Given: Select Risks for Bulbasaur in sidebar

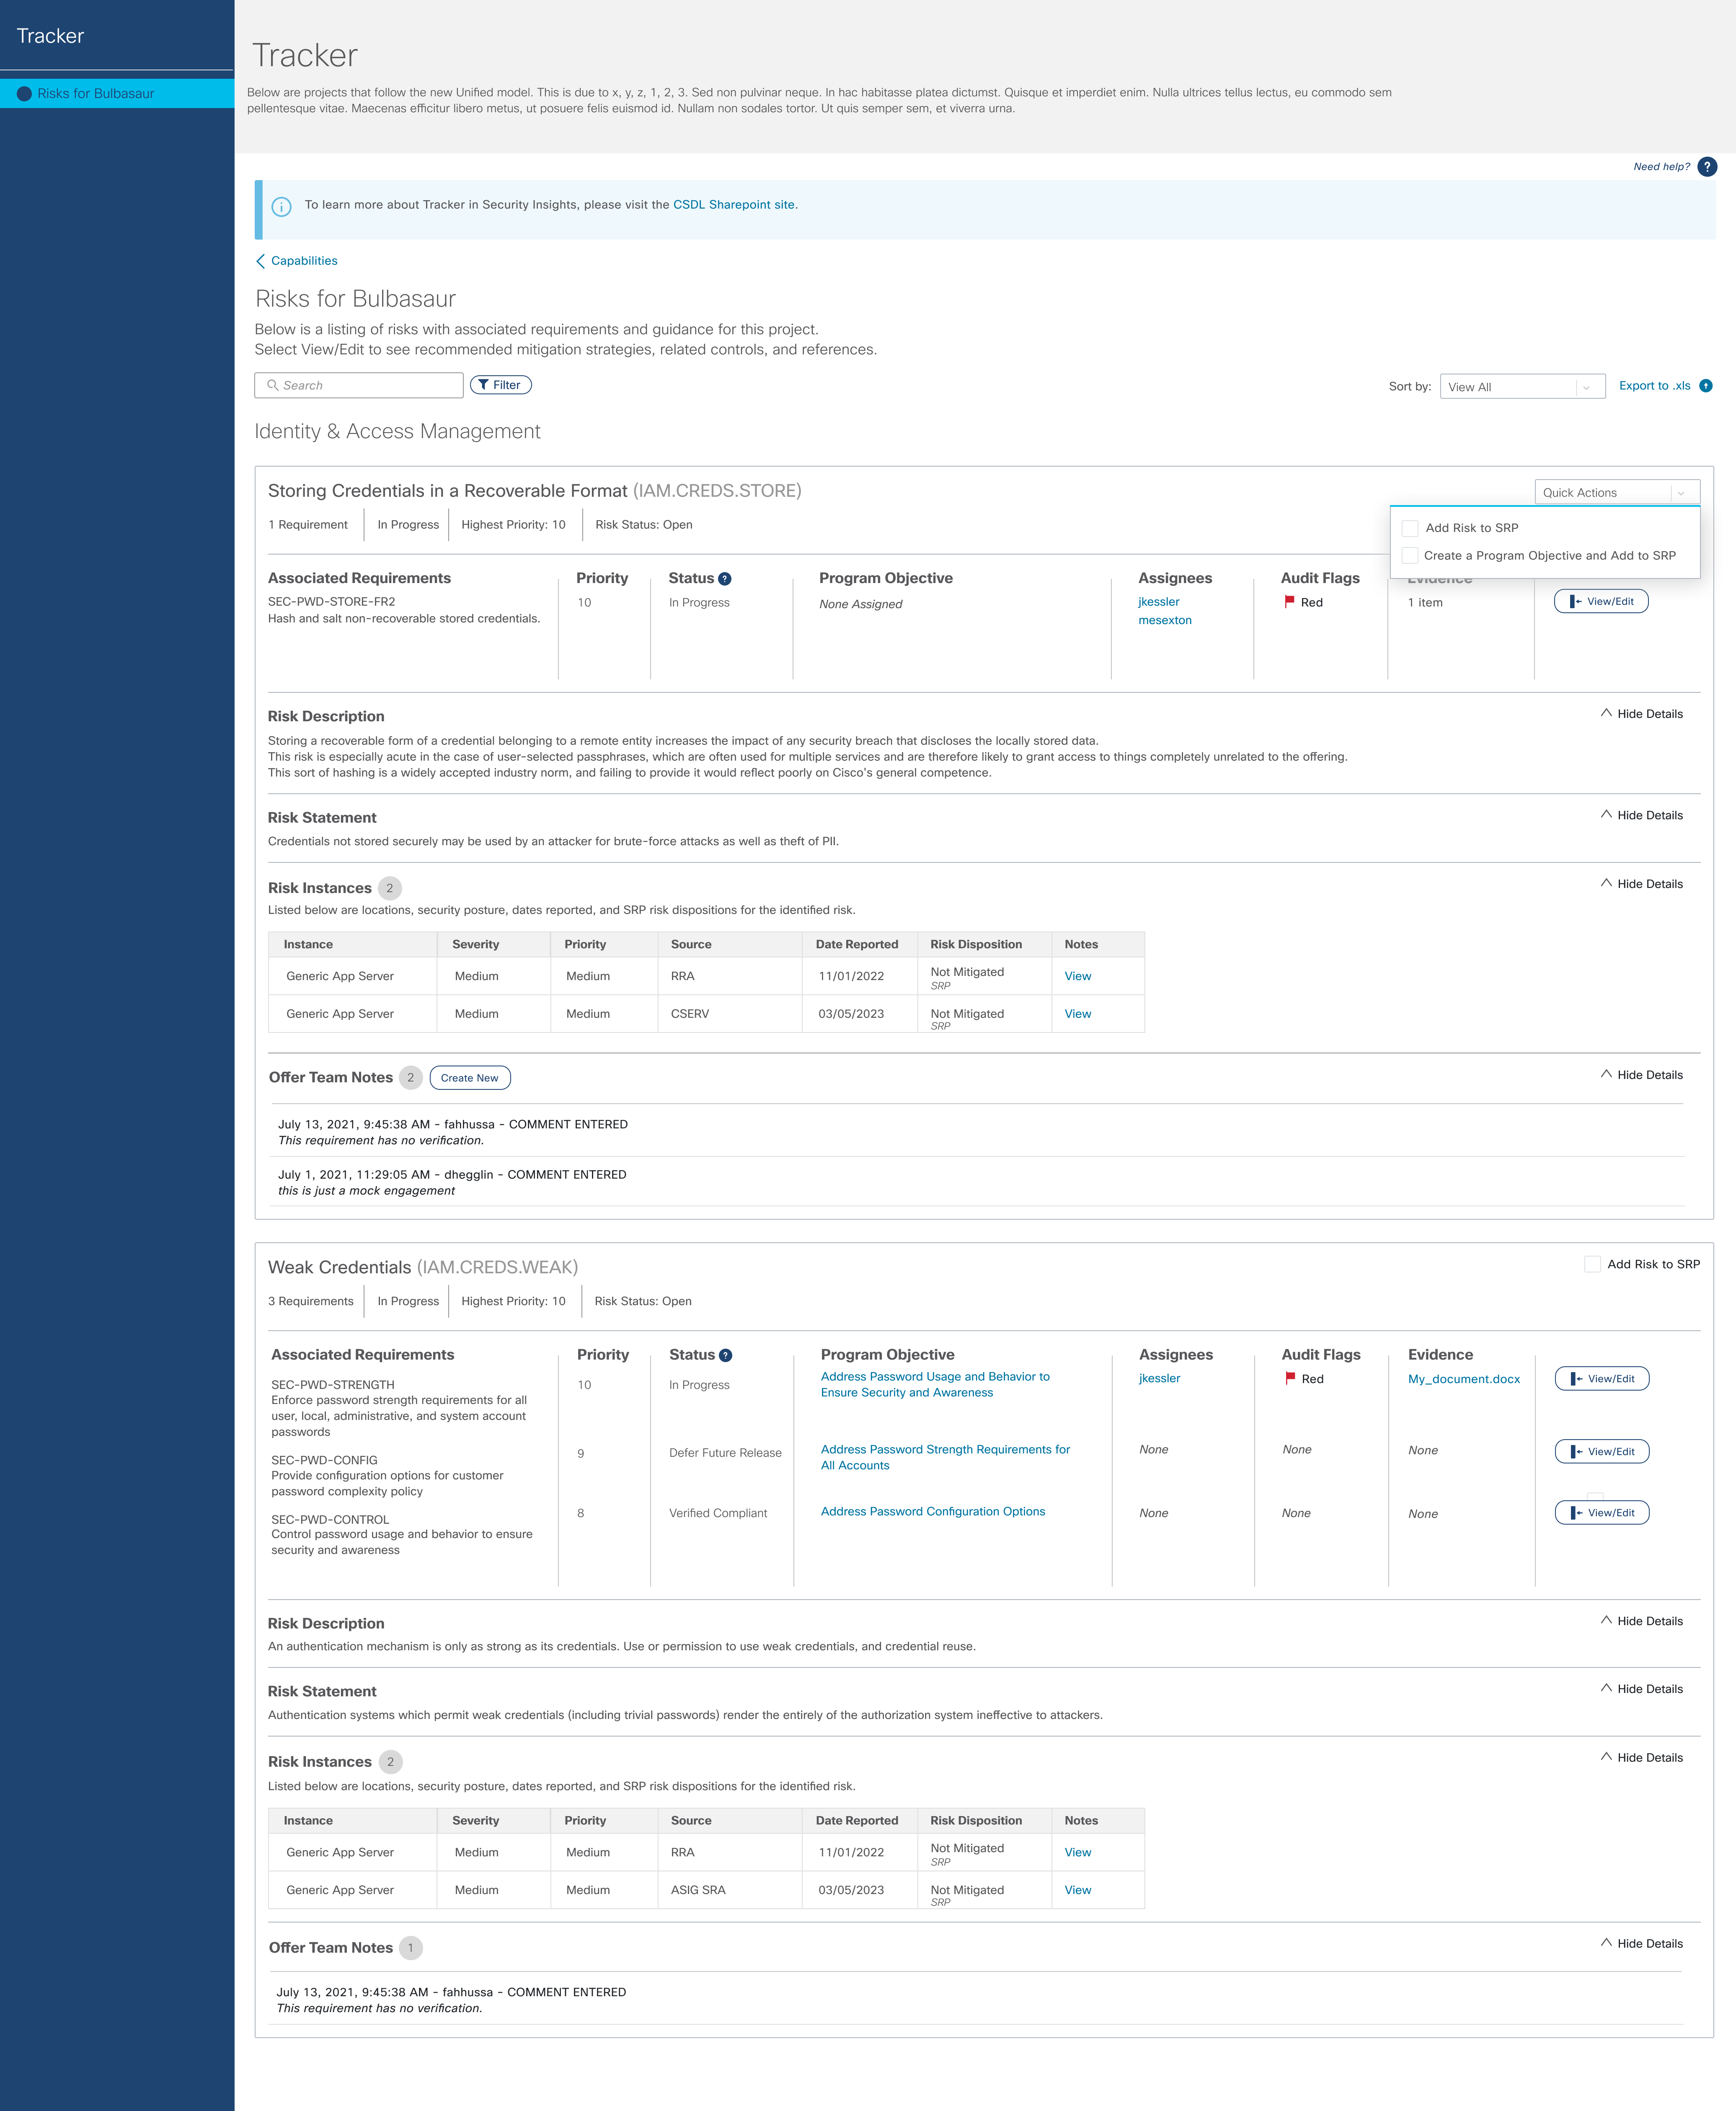Looking at the screenshot, I should 117,94.
